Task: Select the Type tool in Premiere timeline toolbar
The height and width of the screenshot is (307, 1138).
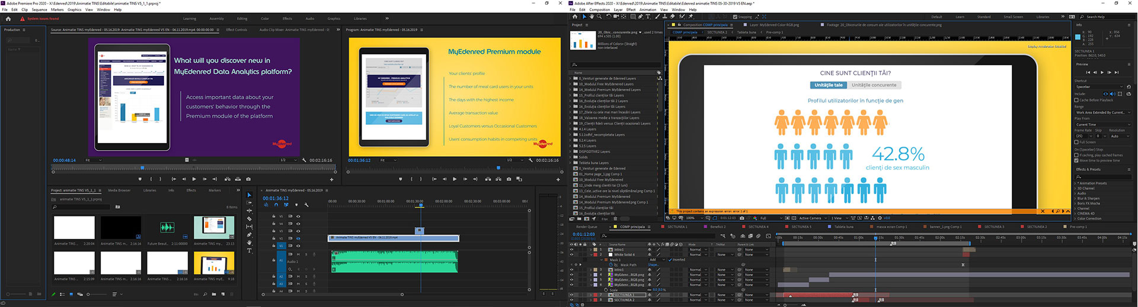Action: [249, 250]
